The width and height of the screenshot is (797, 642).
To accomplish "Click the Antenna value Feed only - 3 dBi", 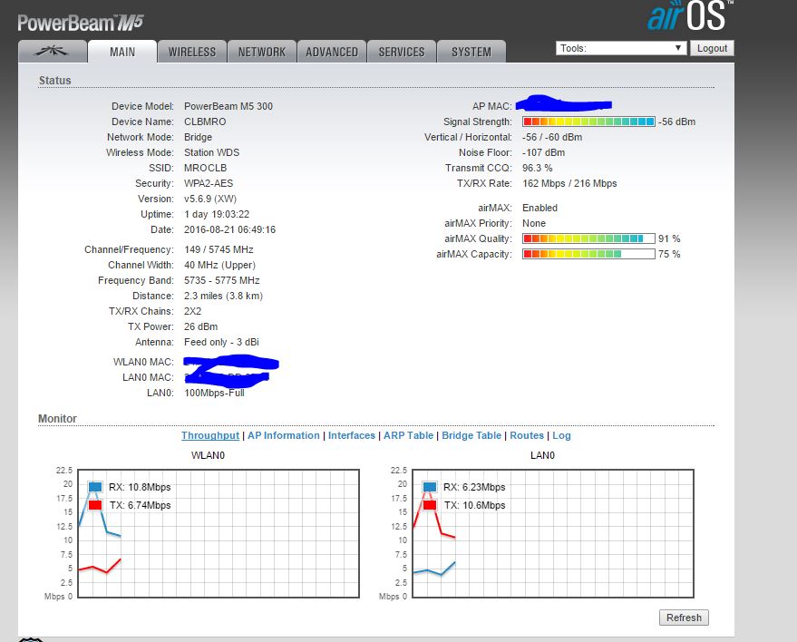I will (x=221, y=342).
